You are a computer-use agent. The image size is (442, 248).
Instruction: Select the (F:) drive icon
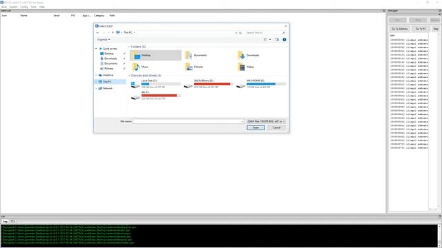click(155, 95)
